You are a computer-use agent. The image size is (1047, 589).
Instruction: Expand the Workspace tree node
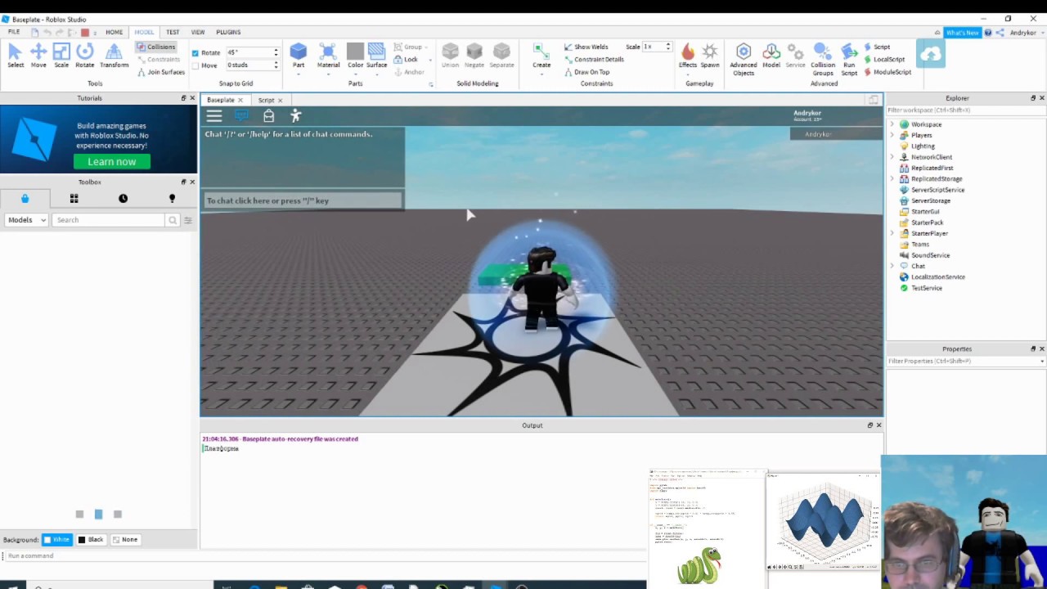[892, 124]
